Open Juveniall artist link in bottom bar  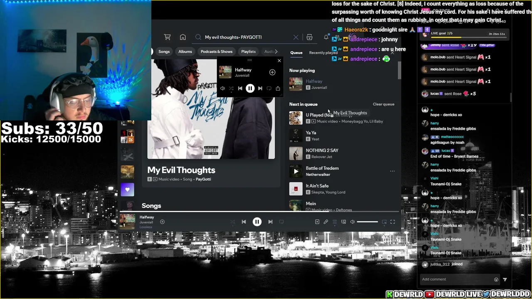146,223
